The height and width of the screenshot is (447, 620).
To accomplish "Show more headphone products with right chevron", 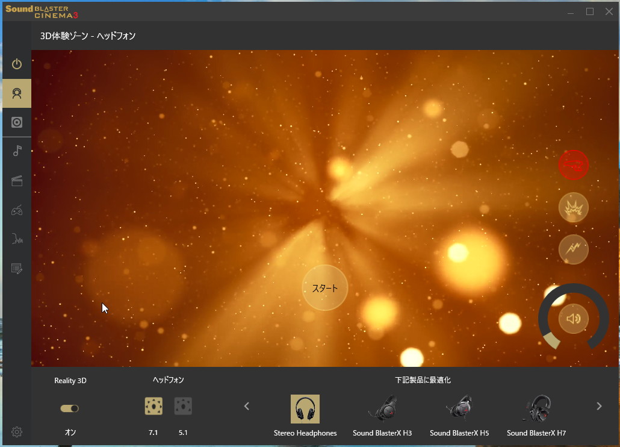I will coord(599,406).
